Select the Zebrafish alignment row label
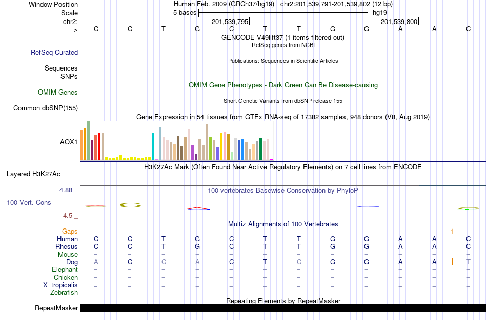 click(x=64, y=292)
